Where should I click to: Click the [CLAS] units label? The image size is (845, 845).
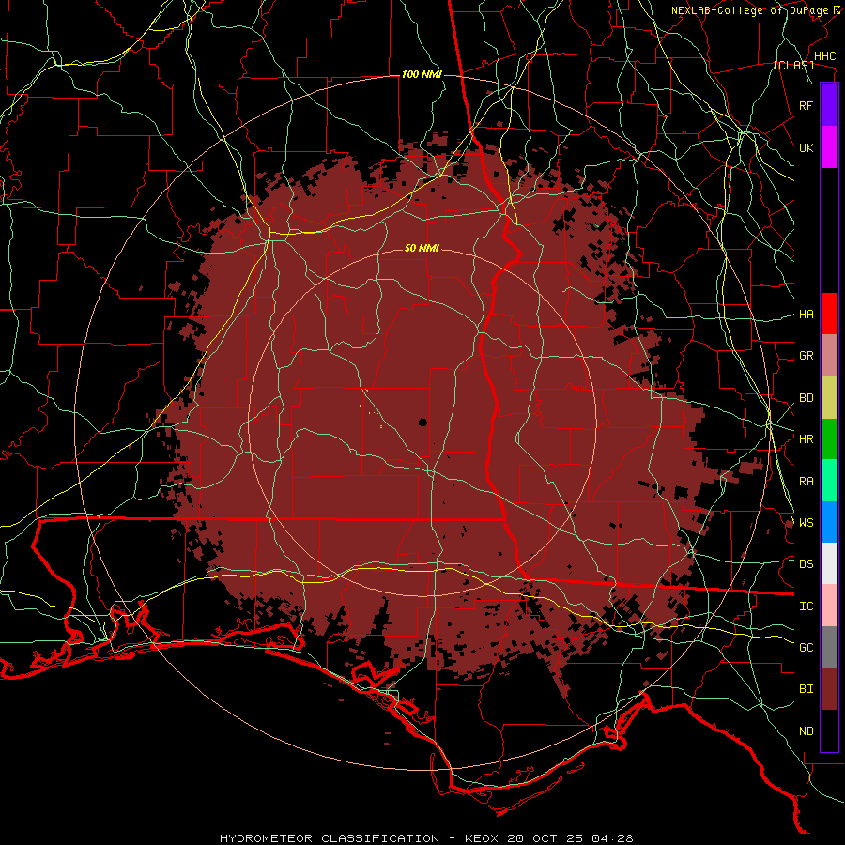click(793, 65)
